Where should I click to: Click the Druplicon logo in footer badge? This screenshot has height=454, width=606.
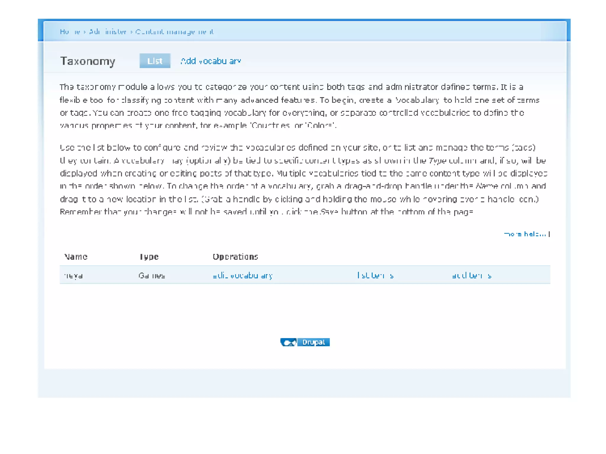tap(289, 342)
